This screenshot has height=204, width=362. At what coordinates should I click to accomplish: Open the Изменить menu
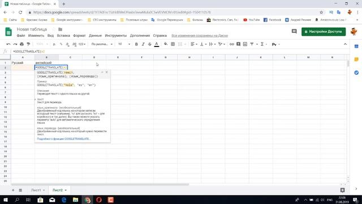point(36,36)
